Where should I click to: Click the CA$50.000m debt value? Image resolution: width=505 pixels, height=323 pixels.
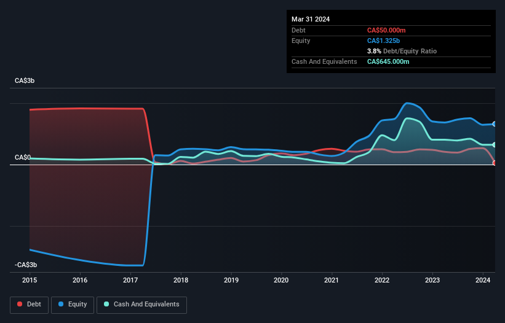(x=386, y=30)
